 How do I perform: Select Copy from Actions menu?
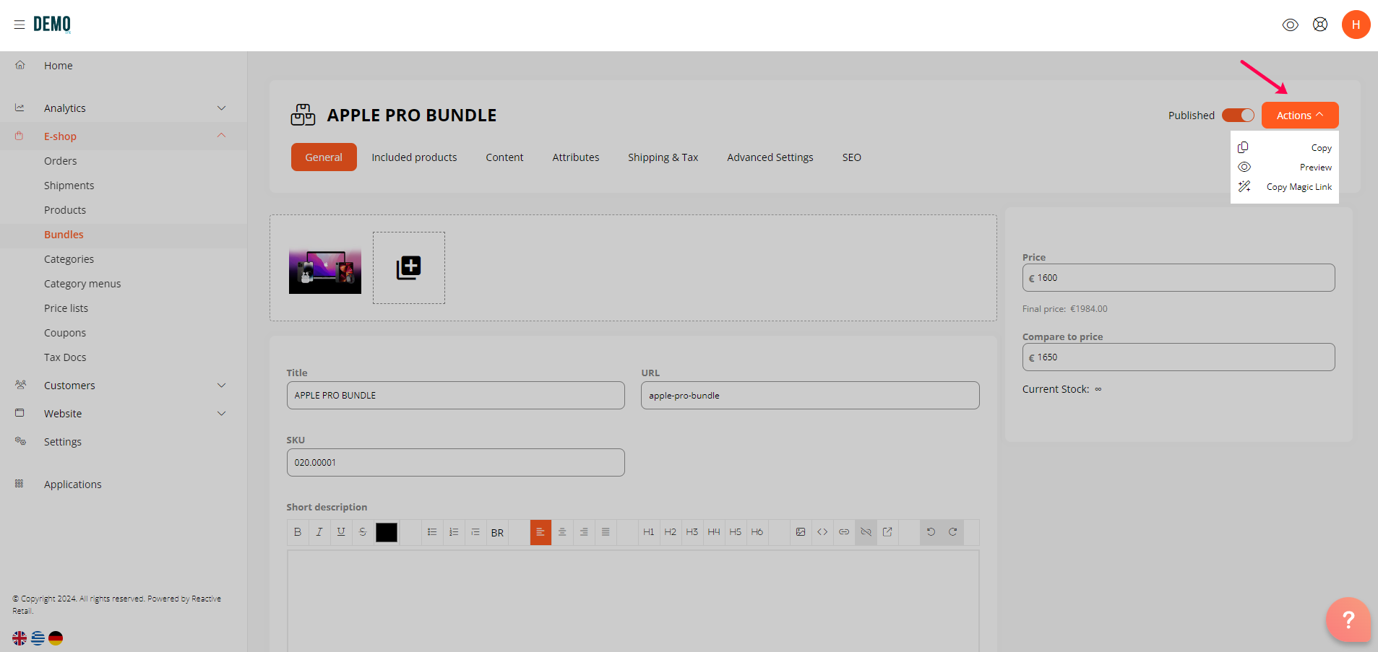(1285, 148)
